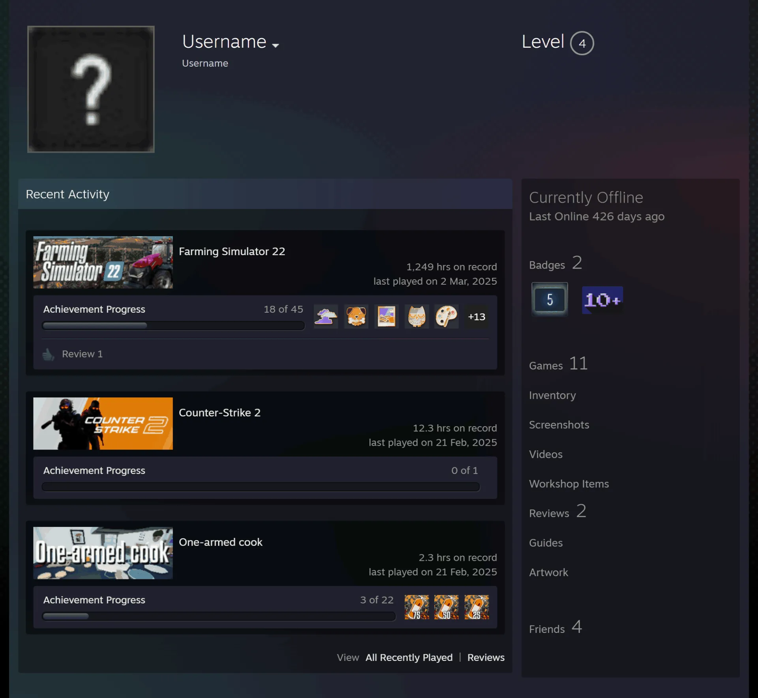The width and height of the screenshot is (758, 698).
Task: View the 75 knife achievement icon
Action: tap(417, 607)
